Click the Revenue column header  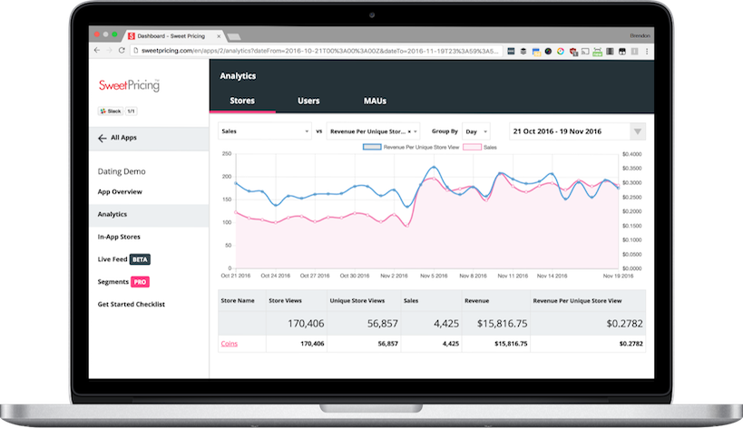point(476,301)
